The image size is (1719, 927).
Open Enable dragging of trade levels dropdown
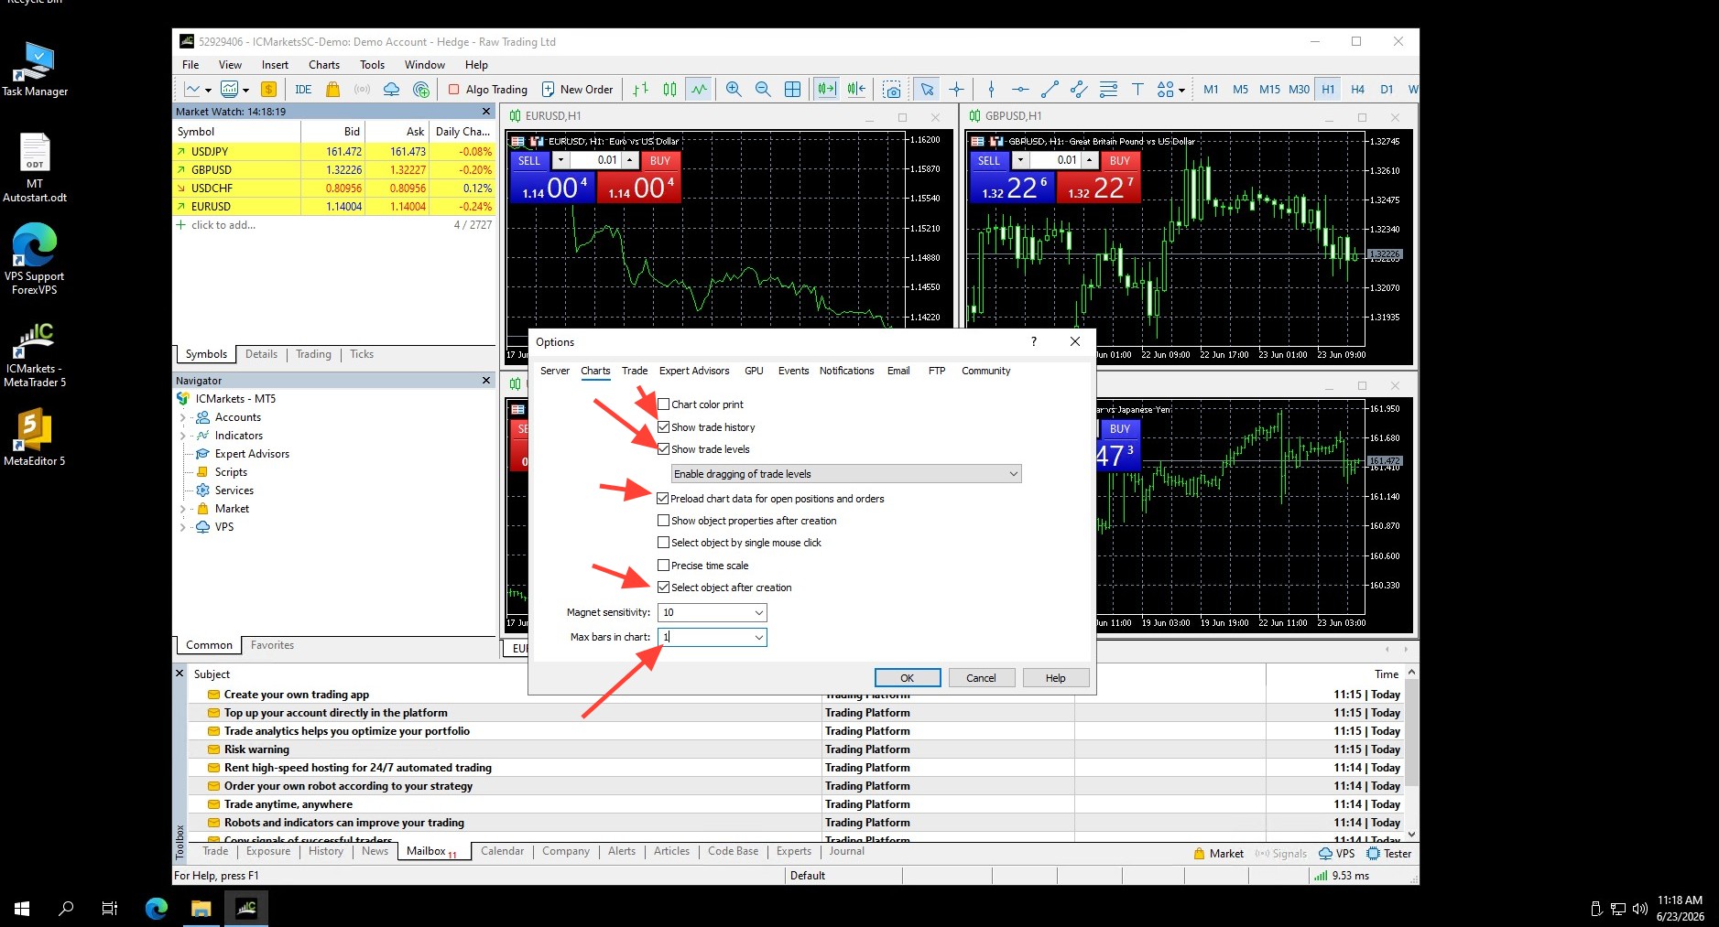(x=846, y=474)
